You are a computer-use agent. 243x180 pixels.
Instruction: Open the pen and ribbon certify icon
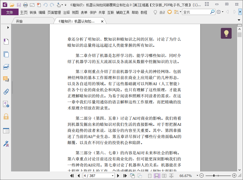[x=6, y=144]
